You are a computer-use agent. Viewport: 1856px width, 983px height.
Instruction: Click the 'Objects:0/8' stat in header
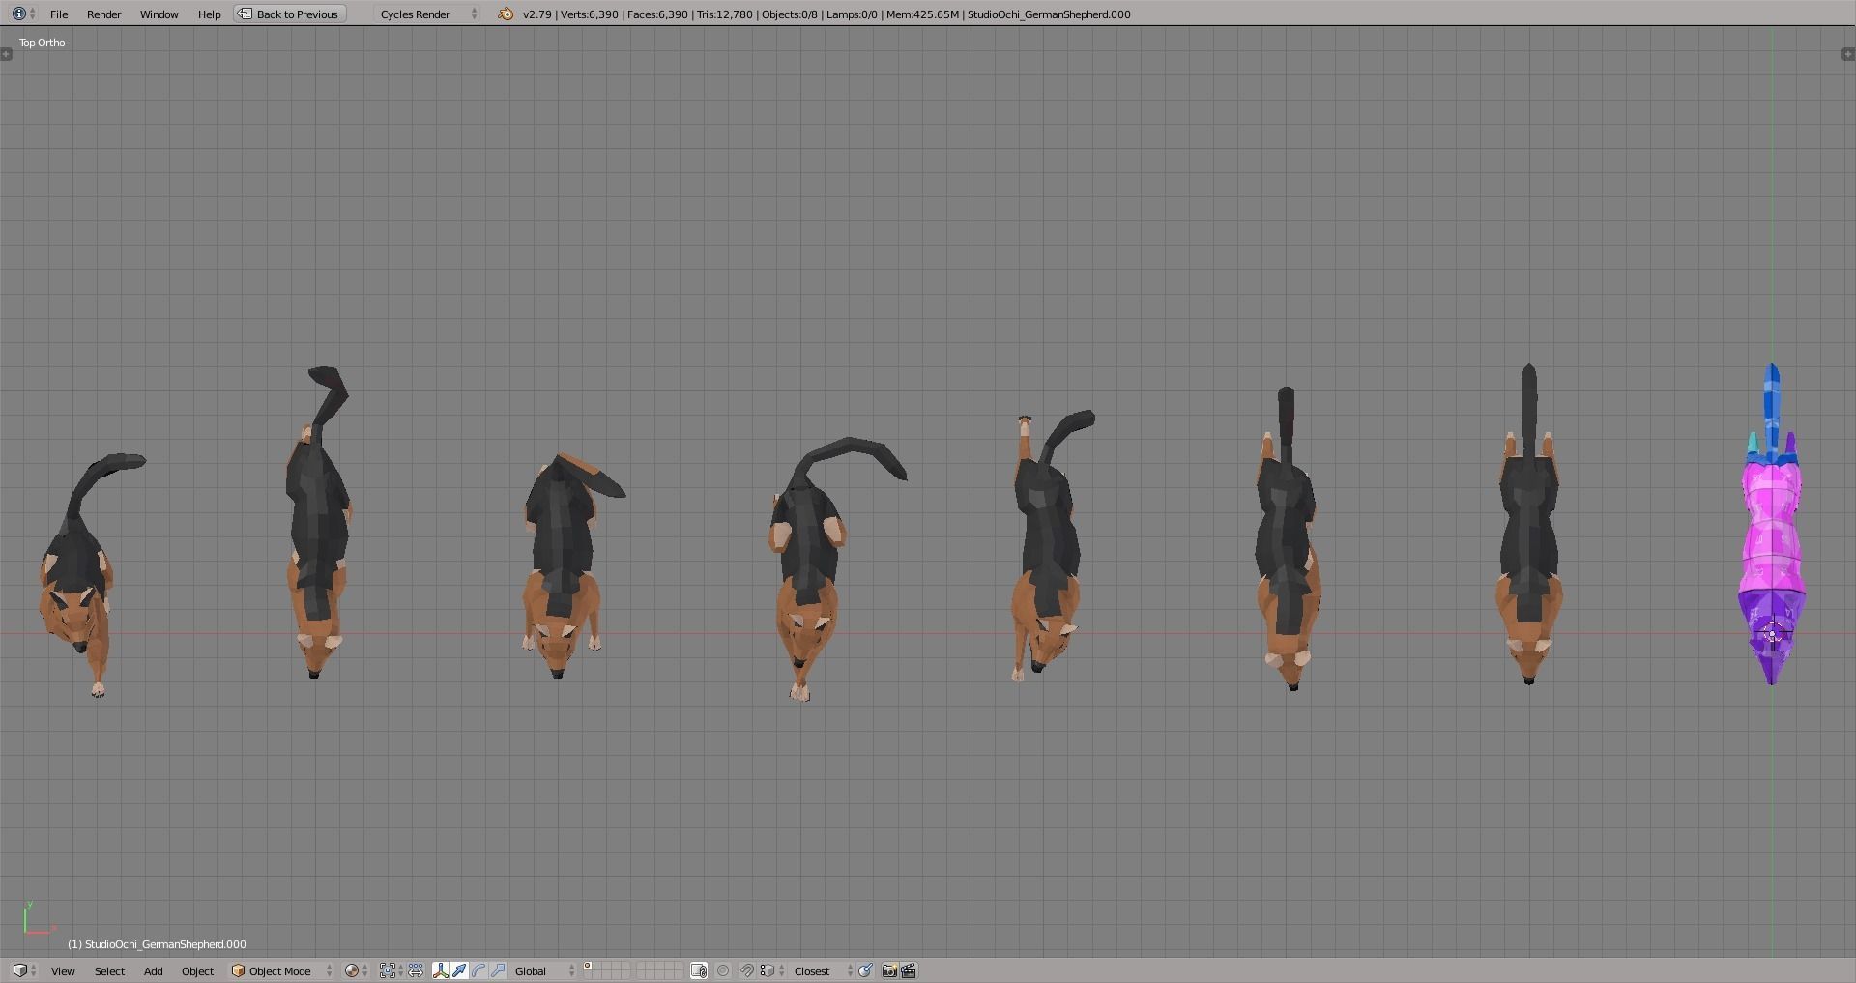(x=790, y=14)
